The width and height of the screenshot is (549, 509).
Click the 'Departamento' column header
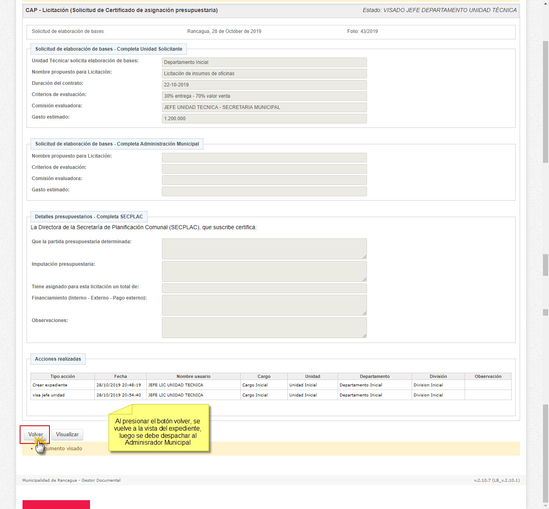point(375,376)
